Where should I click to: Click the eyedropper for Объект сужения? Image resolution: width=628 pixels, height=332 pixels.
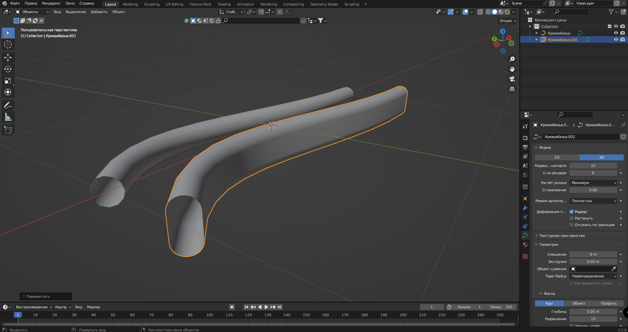[613, 269]
